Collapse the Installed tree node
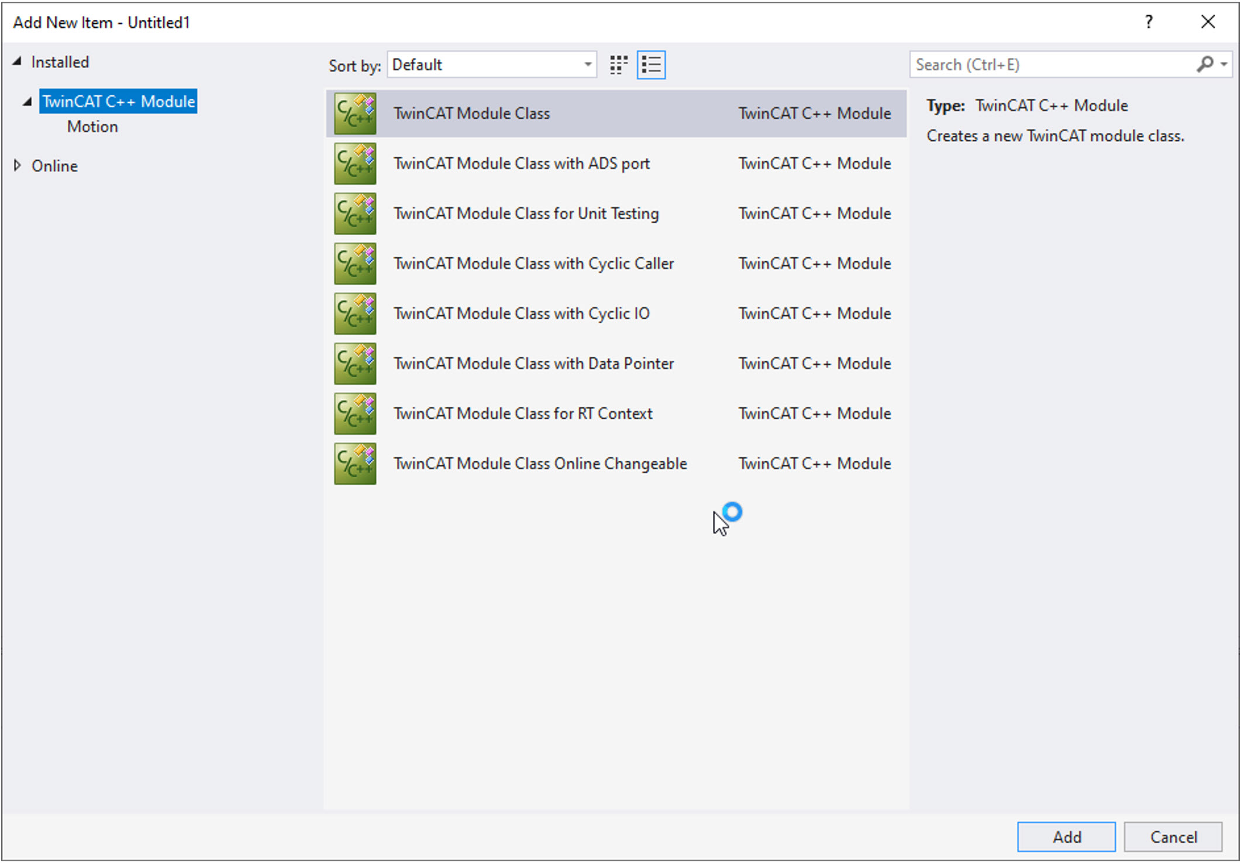The height and width of the screenshot is (863, 1241). (x=17, y=61)
